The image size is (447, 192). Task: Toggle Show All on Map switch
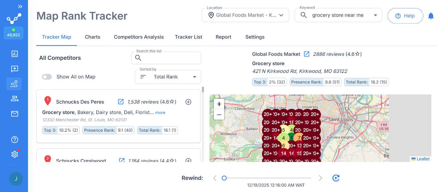click(47, 77)
